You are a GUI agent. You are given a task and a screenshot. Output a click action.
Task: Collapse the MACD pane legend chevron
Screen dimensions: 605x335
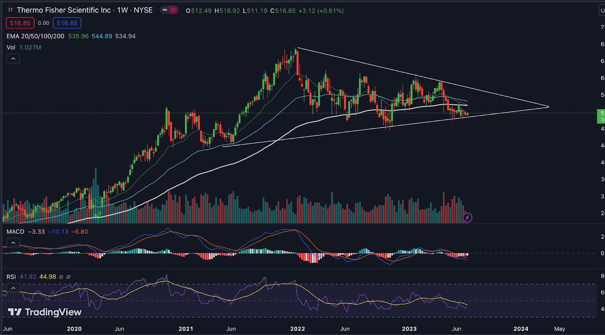pyautogui.click(x=13, y=243)
